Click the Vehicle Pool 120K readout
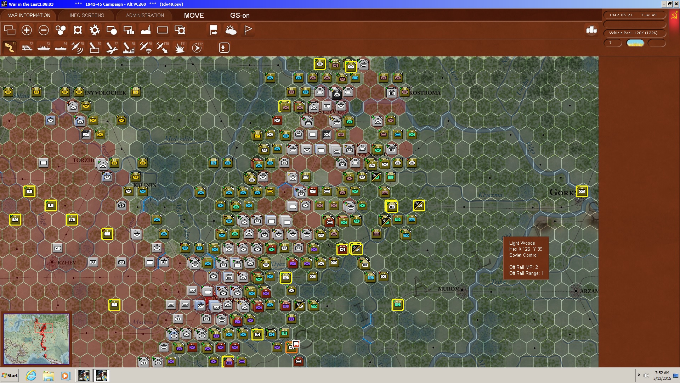680x383 pixels. [634, 33]
